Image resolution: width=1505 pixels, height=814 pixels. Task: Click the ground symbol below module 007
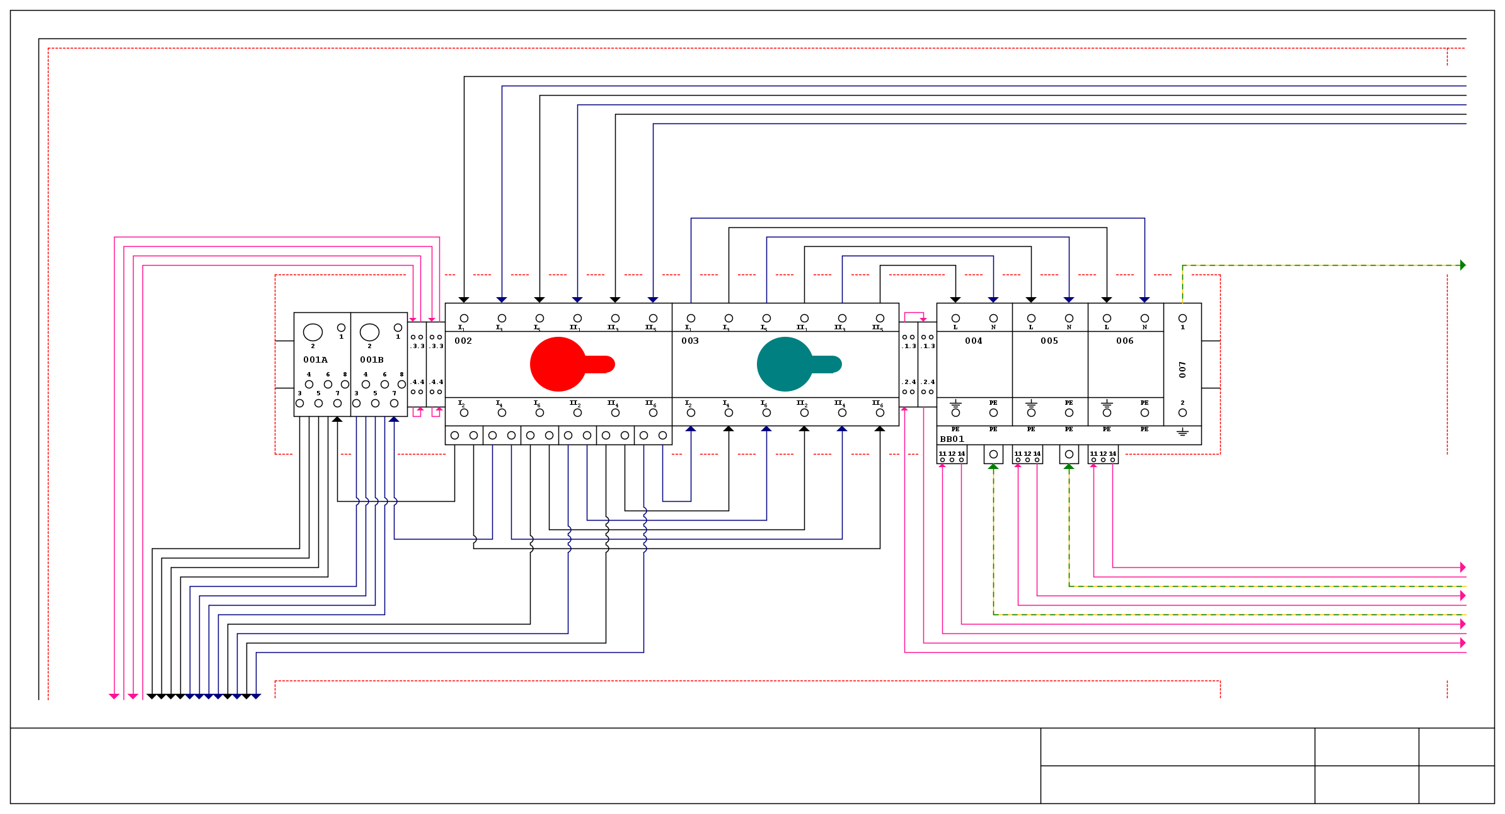click(1182, 432)
